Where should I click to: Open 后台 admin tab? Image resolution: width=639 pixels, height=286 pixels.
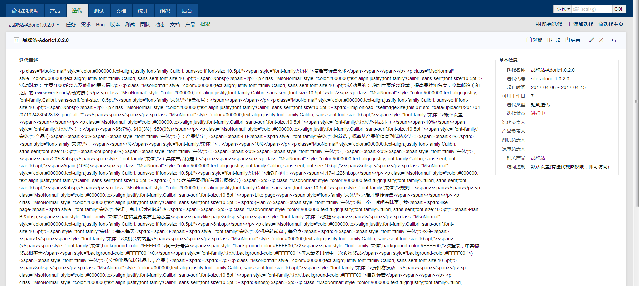(x=187, y=11)
